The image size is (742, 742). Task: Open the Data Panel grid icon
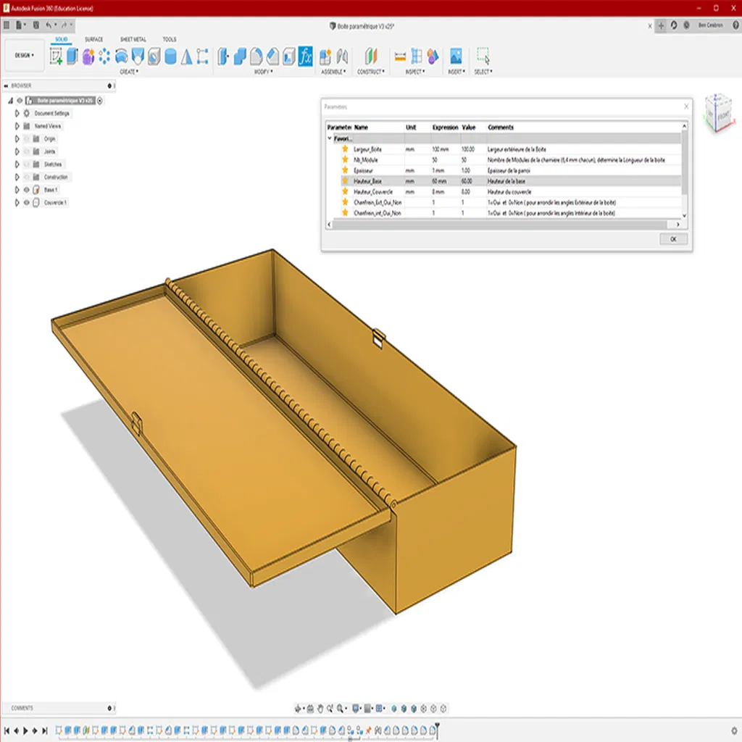click(6, 25)
